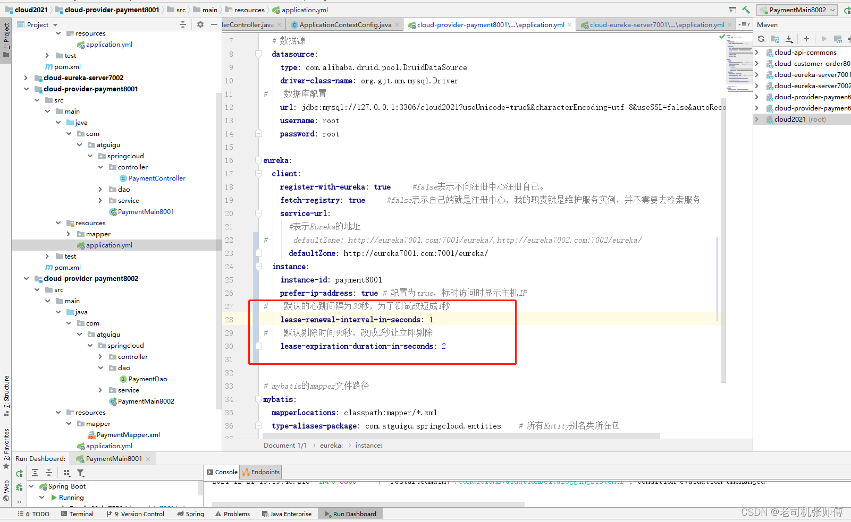Viewport: 851px width, 522px height.
Task: Open the Spring tool window
Action: point(191,514)
